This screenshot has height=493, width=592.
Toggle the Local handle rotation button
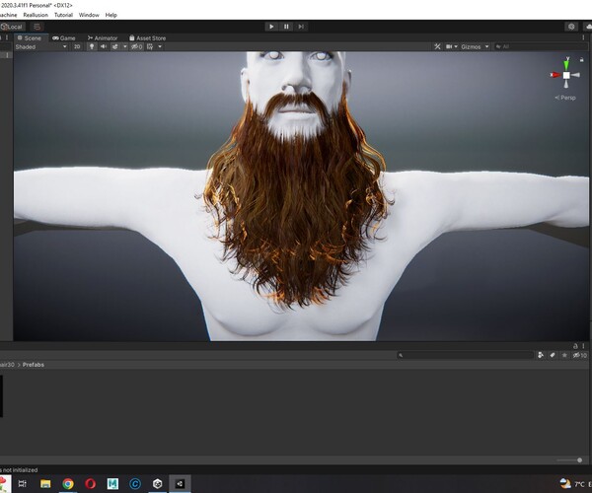(12, 27)
